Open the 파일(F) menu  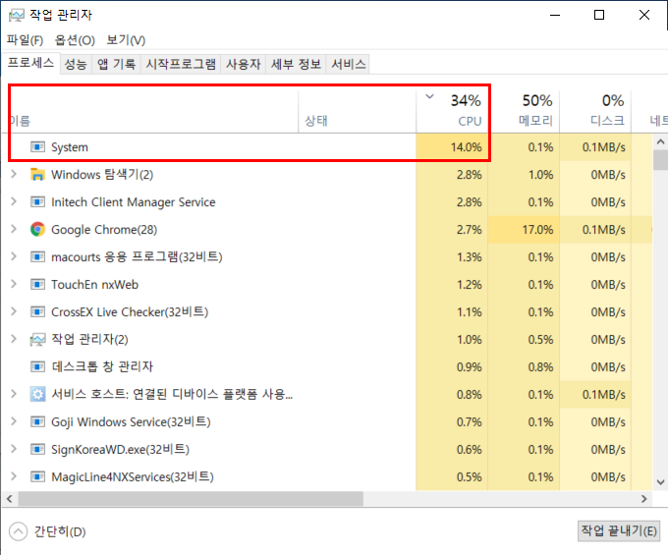pyautogui.click(x=26, y=40)
